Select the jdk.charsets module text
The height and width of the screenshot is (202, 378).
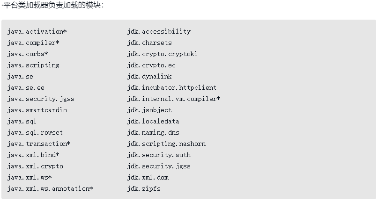[x=149, y=43]
